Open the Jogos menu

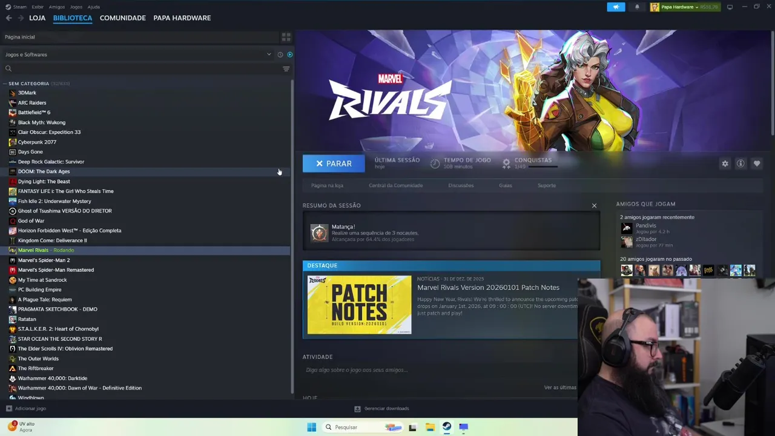pyautogui.click(x=76, y=7)
